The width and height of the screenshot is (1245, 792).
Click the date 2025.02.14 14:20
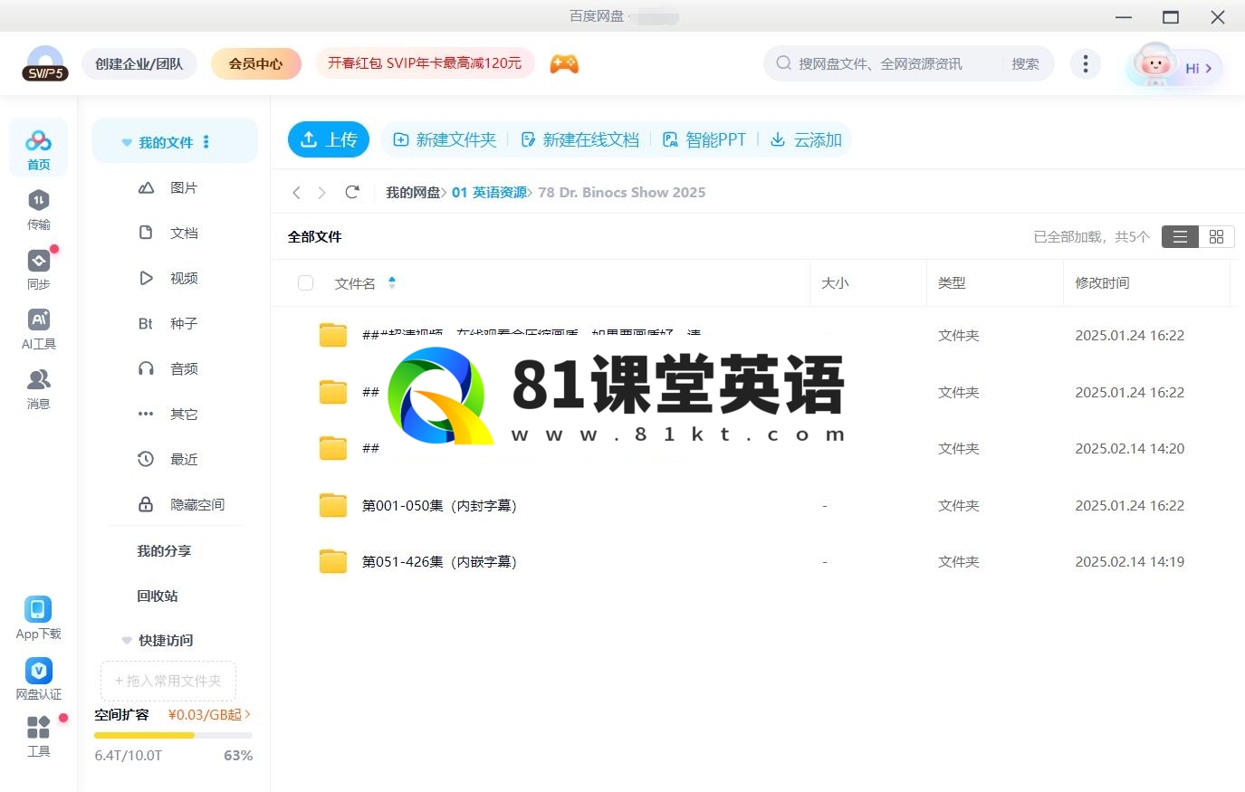[x=1129, y=448]
